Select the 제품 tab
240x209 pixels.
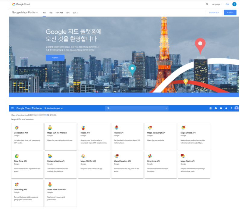tap(51, 13)
